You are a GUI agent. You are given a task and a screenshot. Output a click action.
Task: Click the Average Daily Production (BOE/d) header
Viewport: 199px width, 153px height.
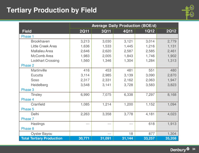point(124,25)
